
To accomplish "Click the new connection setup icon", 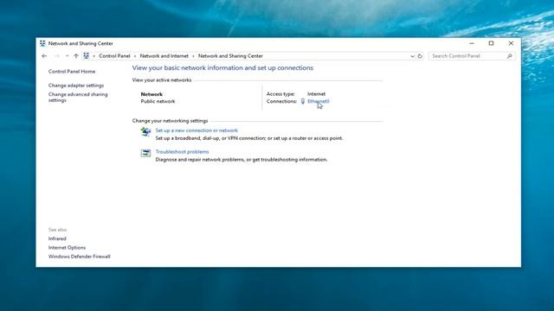I will (x=145, y=131).
